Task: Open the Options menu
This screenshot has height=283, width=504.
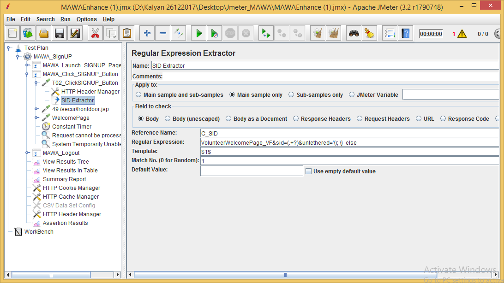Action: pyautogui.click(x=85, y=19)
